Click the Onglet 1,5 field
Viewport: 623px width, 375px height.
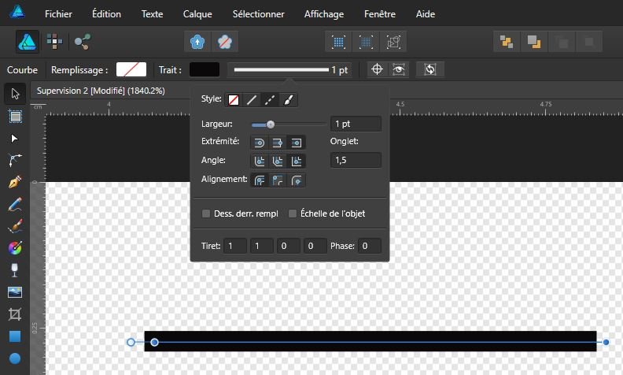click(x=356, y=160)
